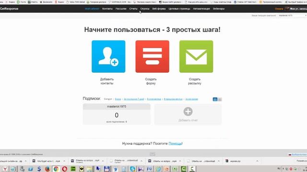Open the dollar sign taskbar icon
This screenshot has width=307, height=172.
click(x=39, y=169)
